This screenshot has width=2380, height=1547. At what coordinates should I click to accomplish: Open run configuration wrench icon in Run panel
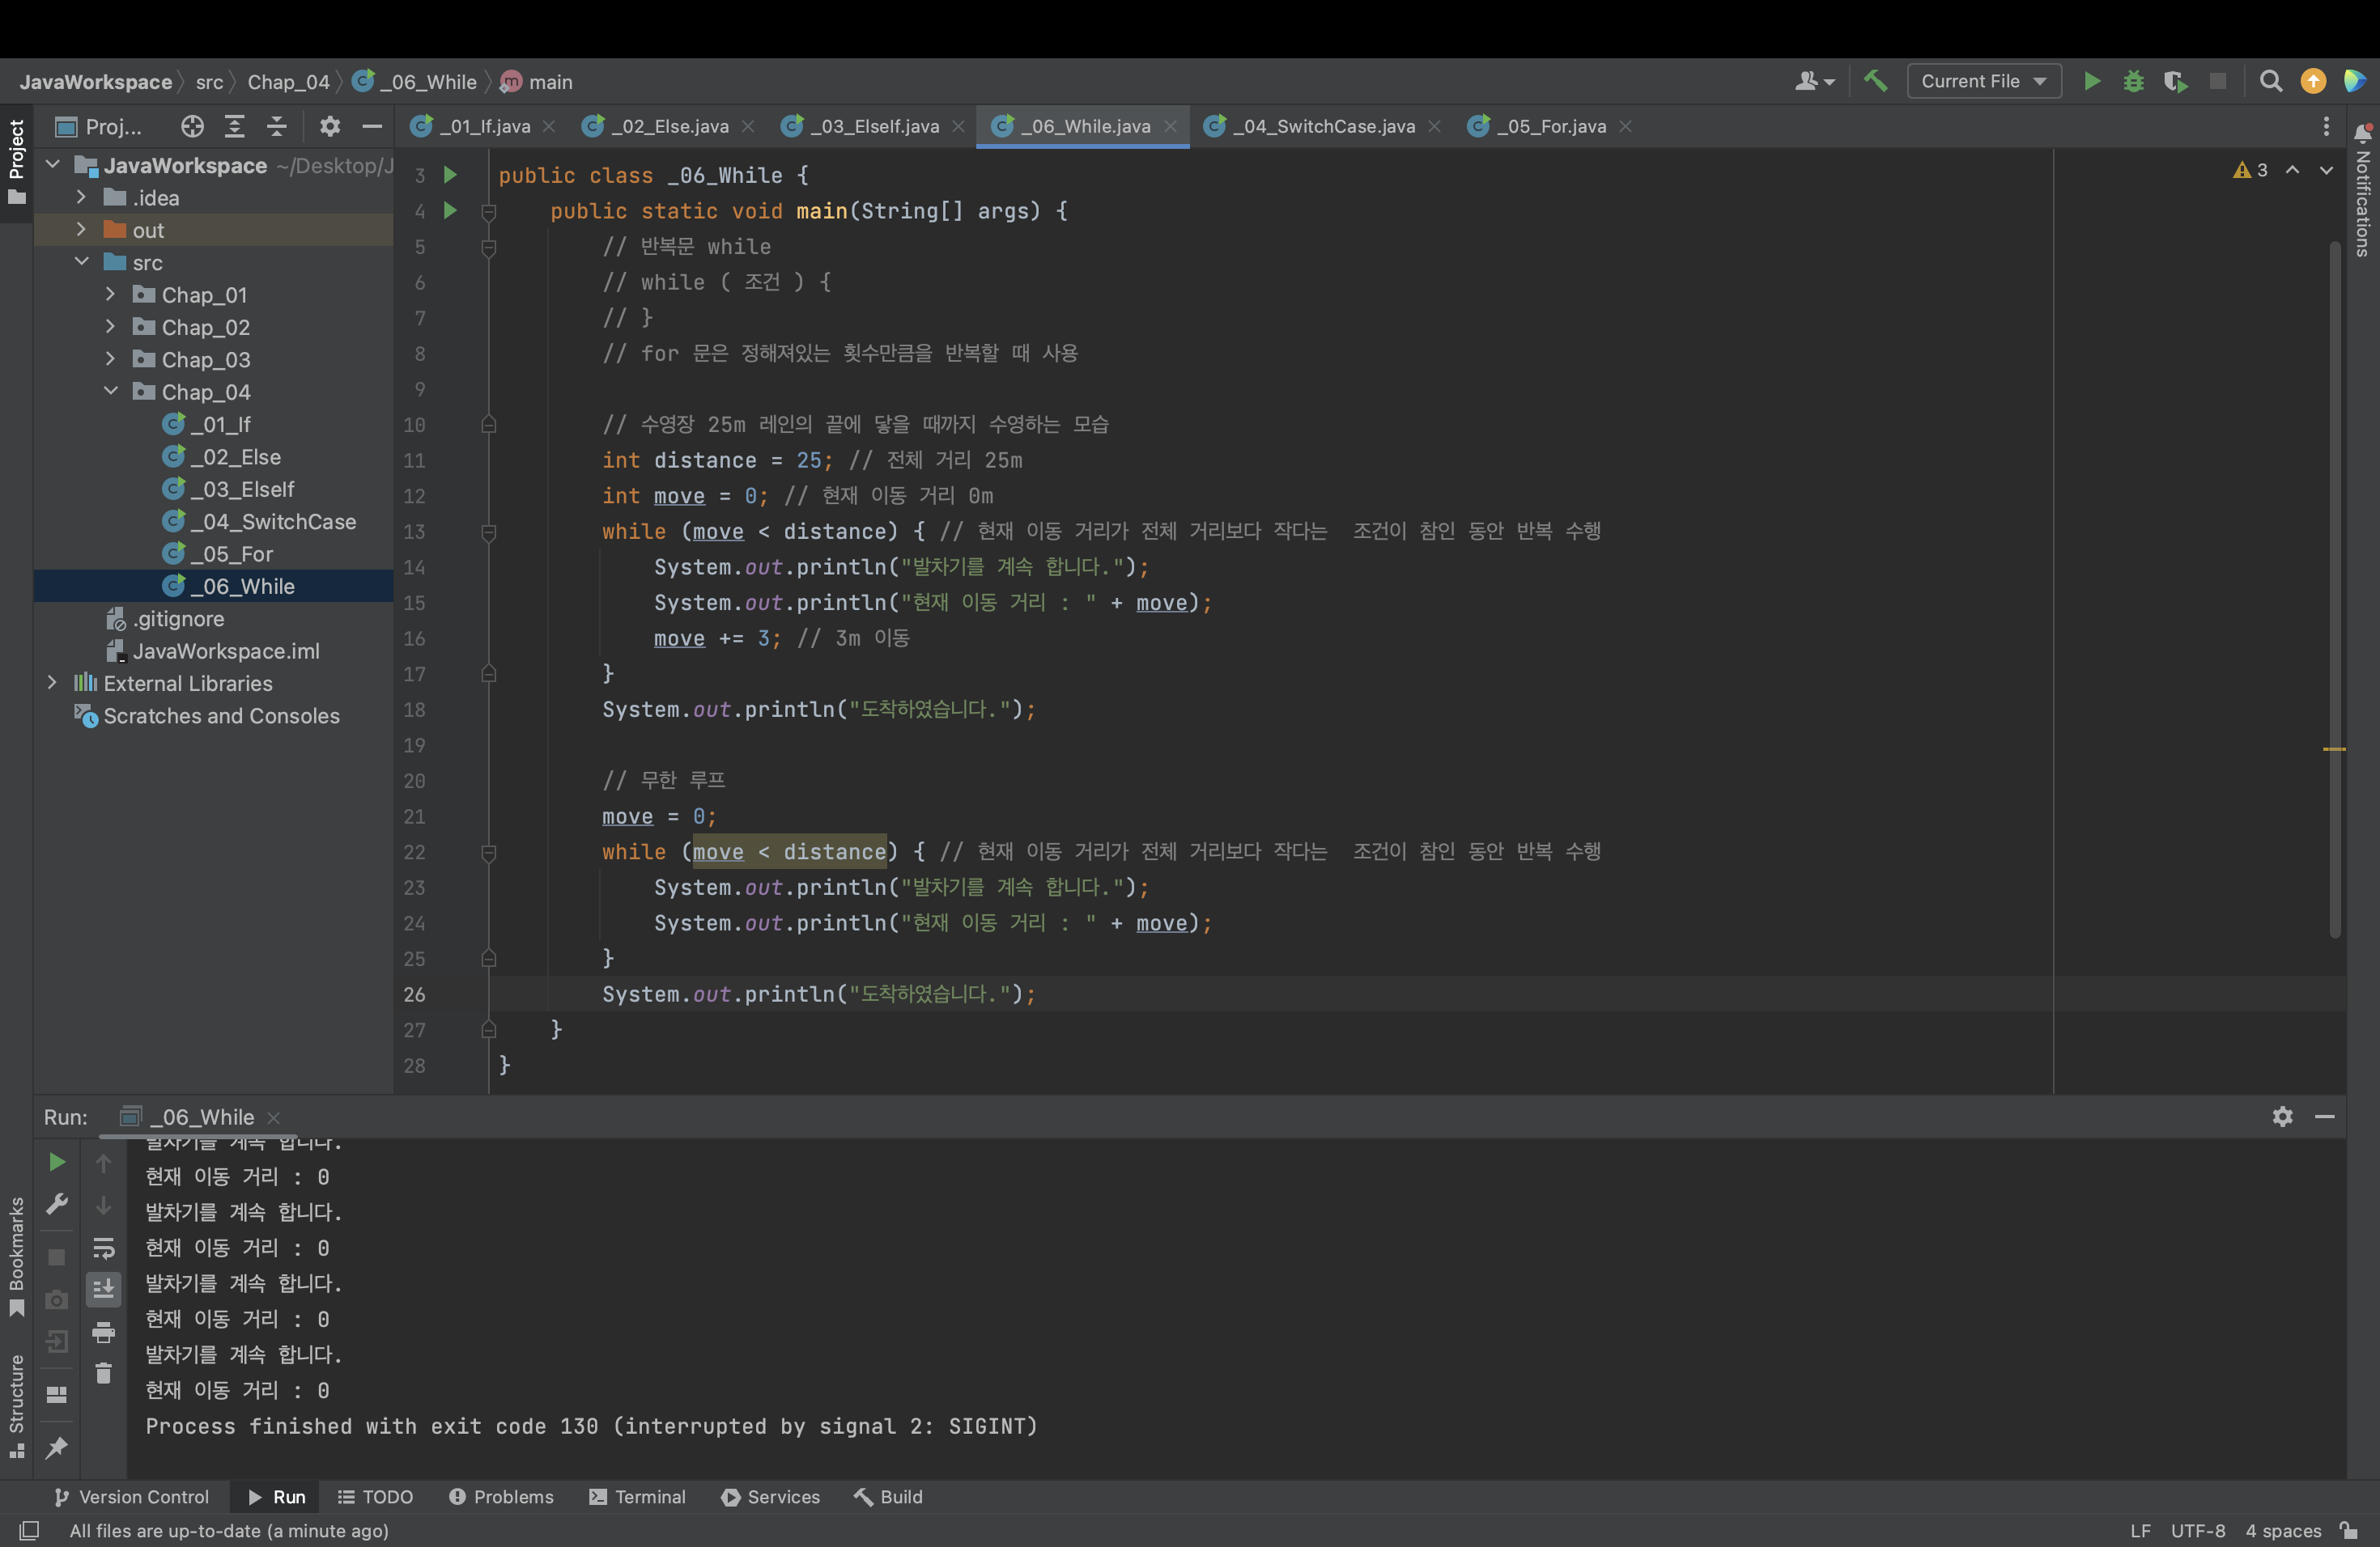(x=57, y=1204)
